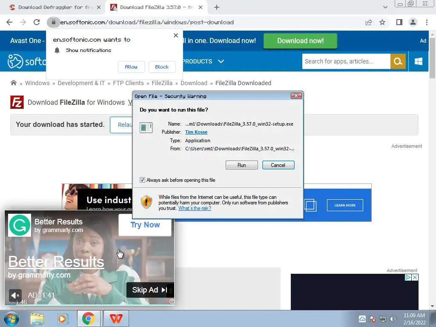
Task: Open the Download breadcrumb link
Action: 194,83
